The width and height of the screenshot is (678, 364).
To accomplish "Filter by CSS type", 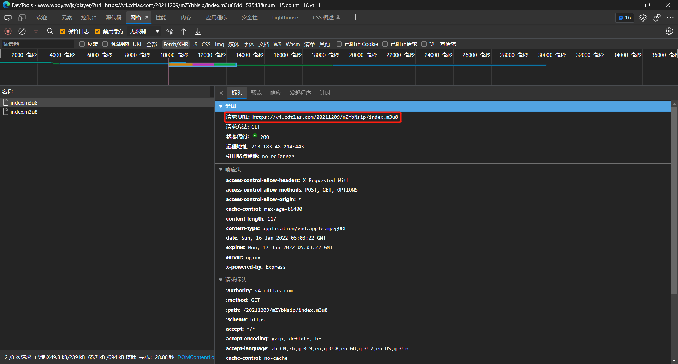I will point(206,44).
